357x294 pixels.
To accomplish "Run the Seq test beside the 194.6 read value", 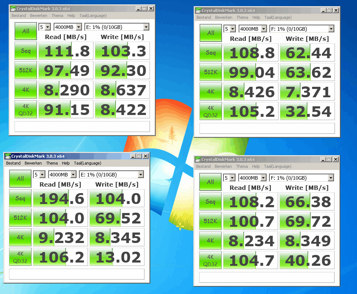I will tap(20, 198).
